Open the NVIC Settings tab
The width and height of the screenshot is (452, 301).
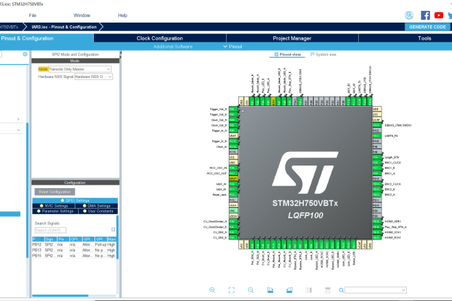53,206
